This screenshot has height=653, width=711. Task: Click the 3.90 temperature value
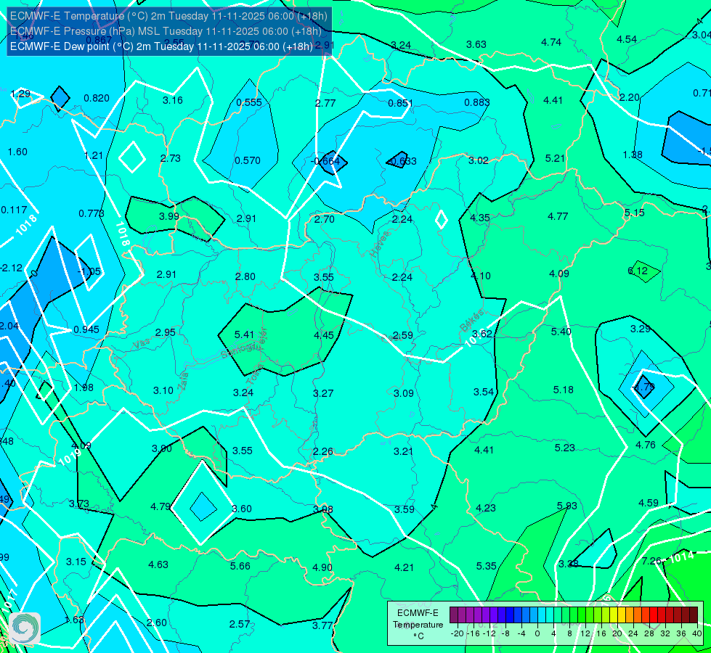pyautogui.click(x=162, y=448)
